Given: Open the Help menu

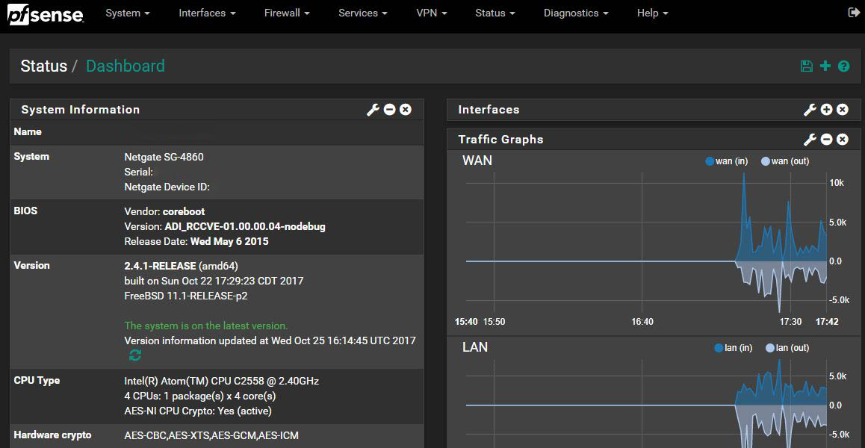Looking at the screenshot, I should coord(653,13).
